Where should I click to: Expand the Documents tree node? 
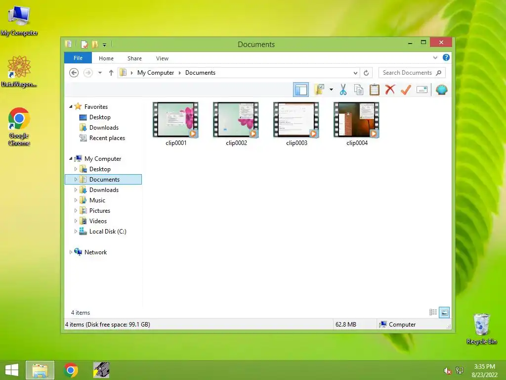coord(76,179)
